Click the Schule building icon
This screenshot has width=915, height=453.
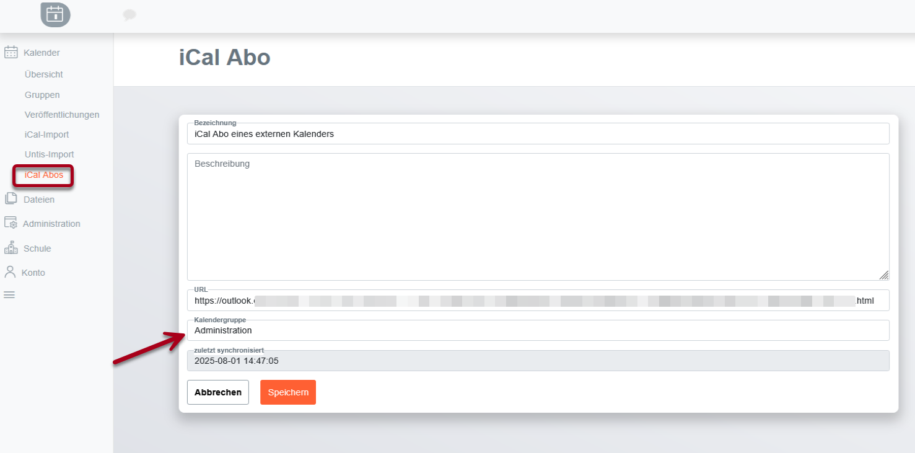tap(11, 248)
